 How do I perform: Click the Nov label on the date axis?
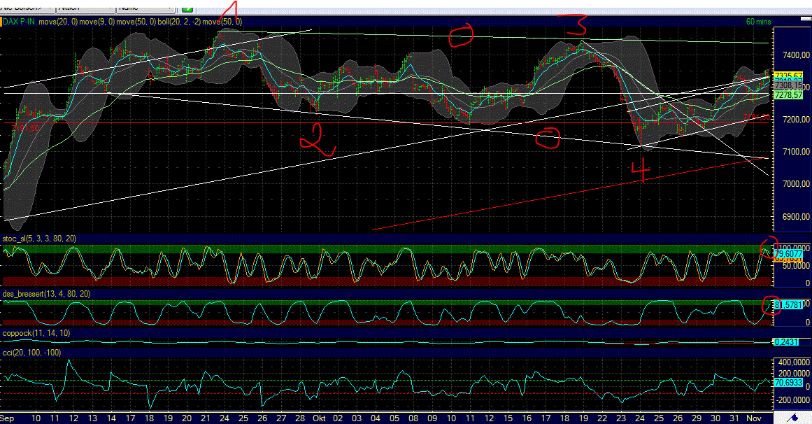coord(755,416)
